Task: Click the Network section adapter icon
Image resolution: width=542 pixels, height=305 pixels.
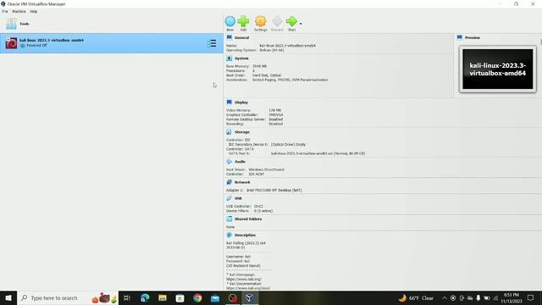Action: coord(230,182)
